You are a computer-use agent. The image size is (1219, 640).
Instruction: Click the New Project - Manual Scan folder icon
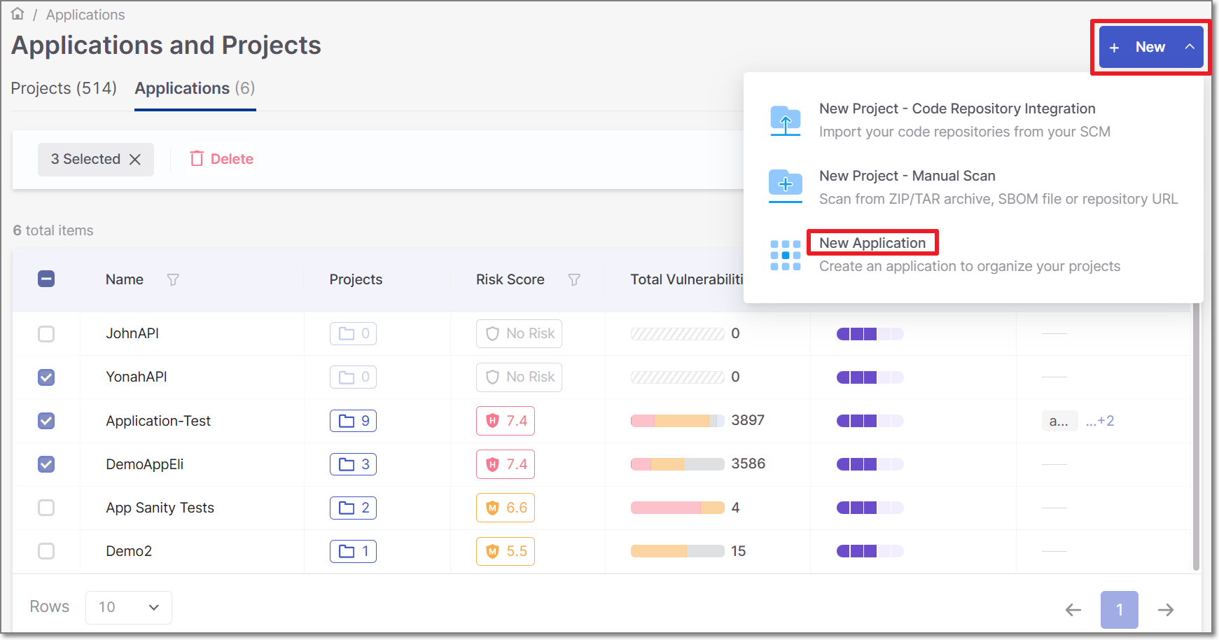pyautogui.click(x=785, y=186)
